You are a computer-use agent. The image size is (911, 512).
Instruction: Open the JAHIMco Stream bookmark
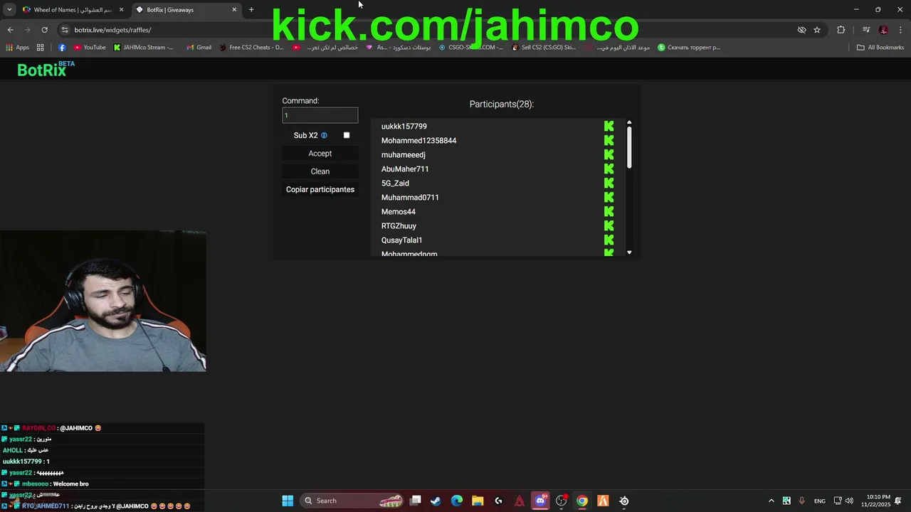click(143, 48)
